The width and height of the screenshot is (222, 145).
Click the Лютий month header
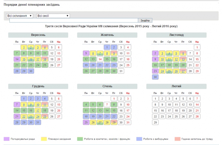176,86
